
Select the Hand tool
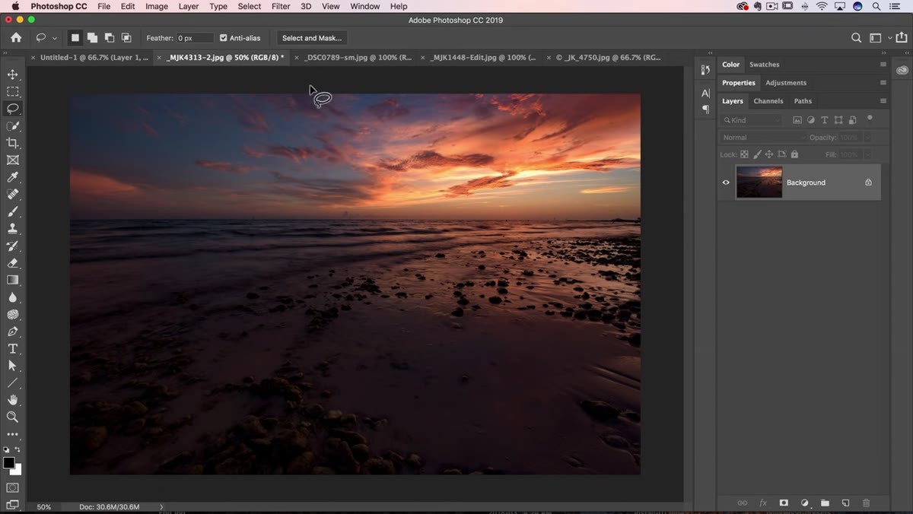[13, 400]
